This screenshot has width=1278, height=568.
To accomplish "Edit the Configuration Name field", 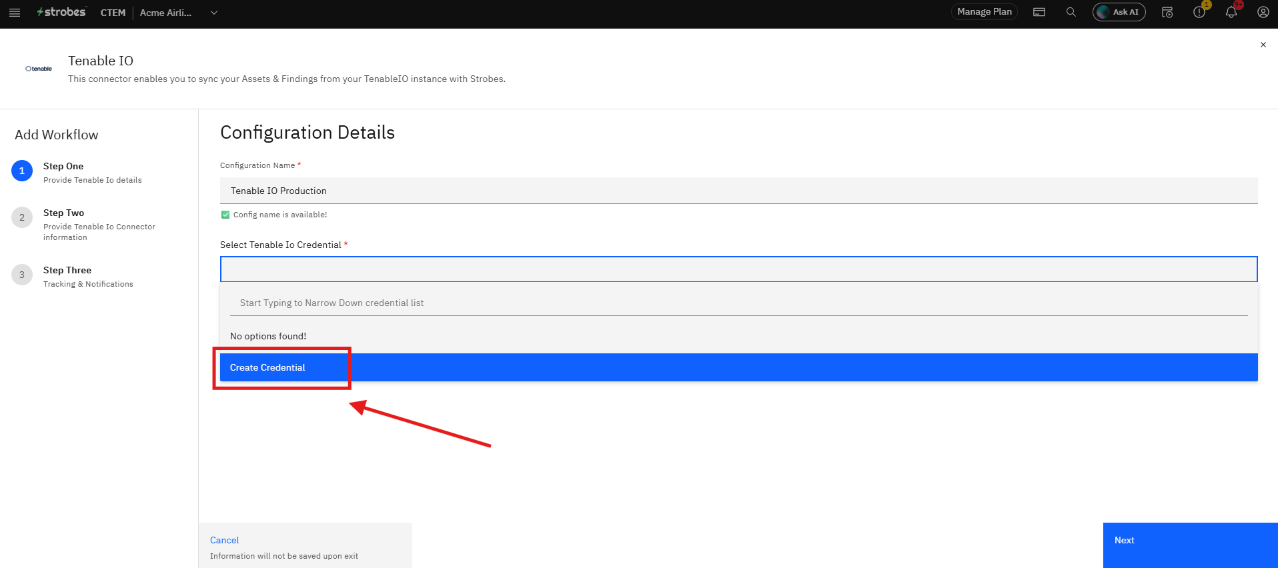I will (739, 191).
